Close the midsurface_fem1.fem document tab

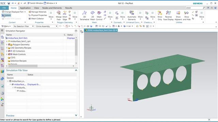coord(116,30)
